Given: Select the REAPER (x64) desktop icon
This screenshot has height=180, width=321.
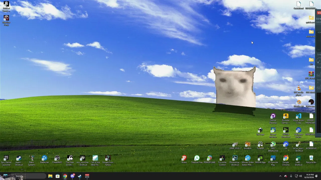Looking at the screenshot, I should click(x=209, y=159).
